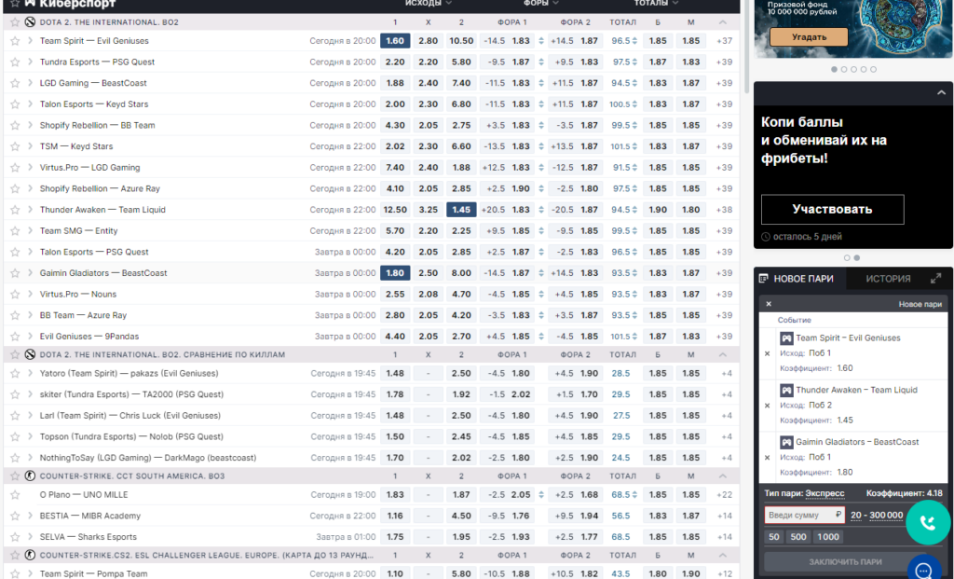Star the ESL Challenger League Europe section
Viewport: 954px width, 579px height.
tap(15, 556)
